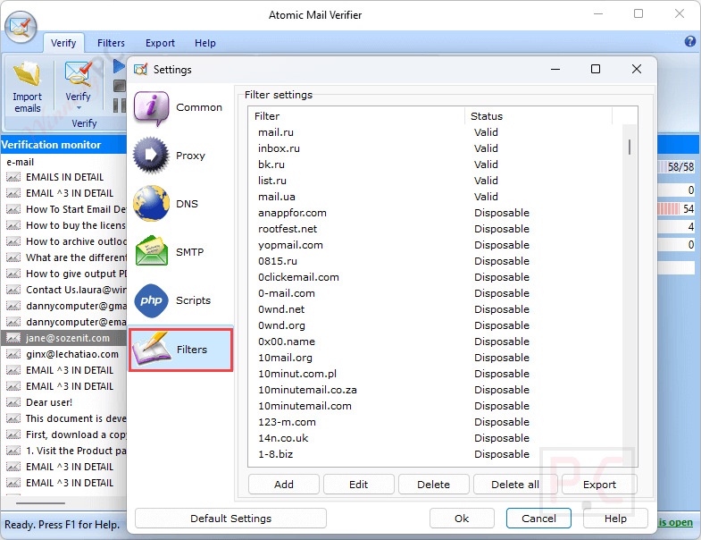The width and height of the screenshot is (701, 540).
Task: Click the Export filters button
Action: [599, 485]
